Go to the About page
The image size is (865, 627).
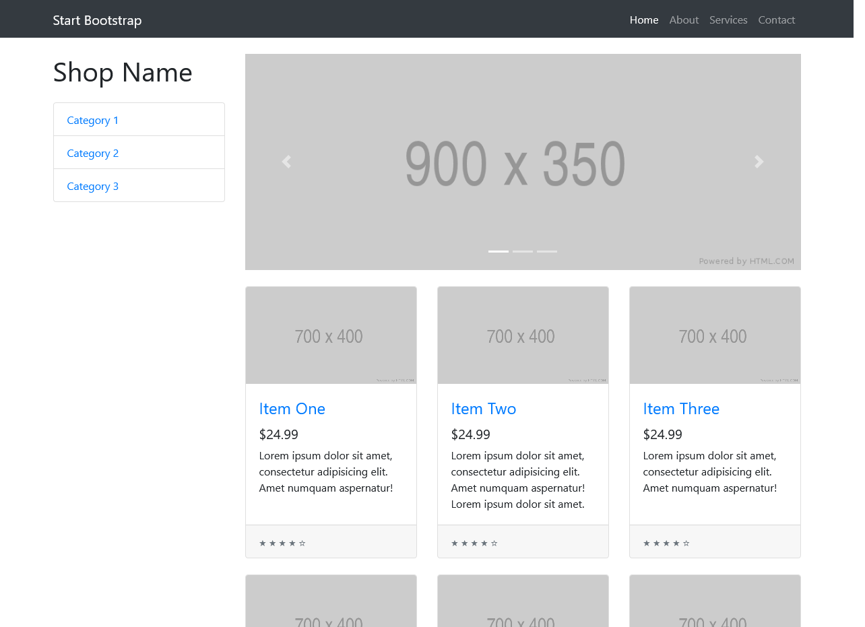pos(684,20)
